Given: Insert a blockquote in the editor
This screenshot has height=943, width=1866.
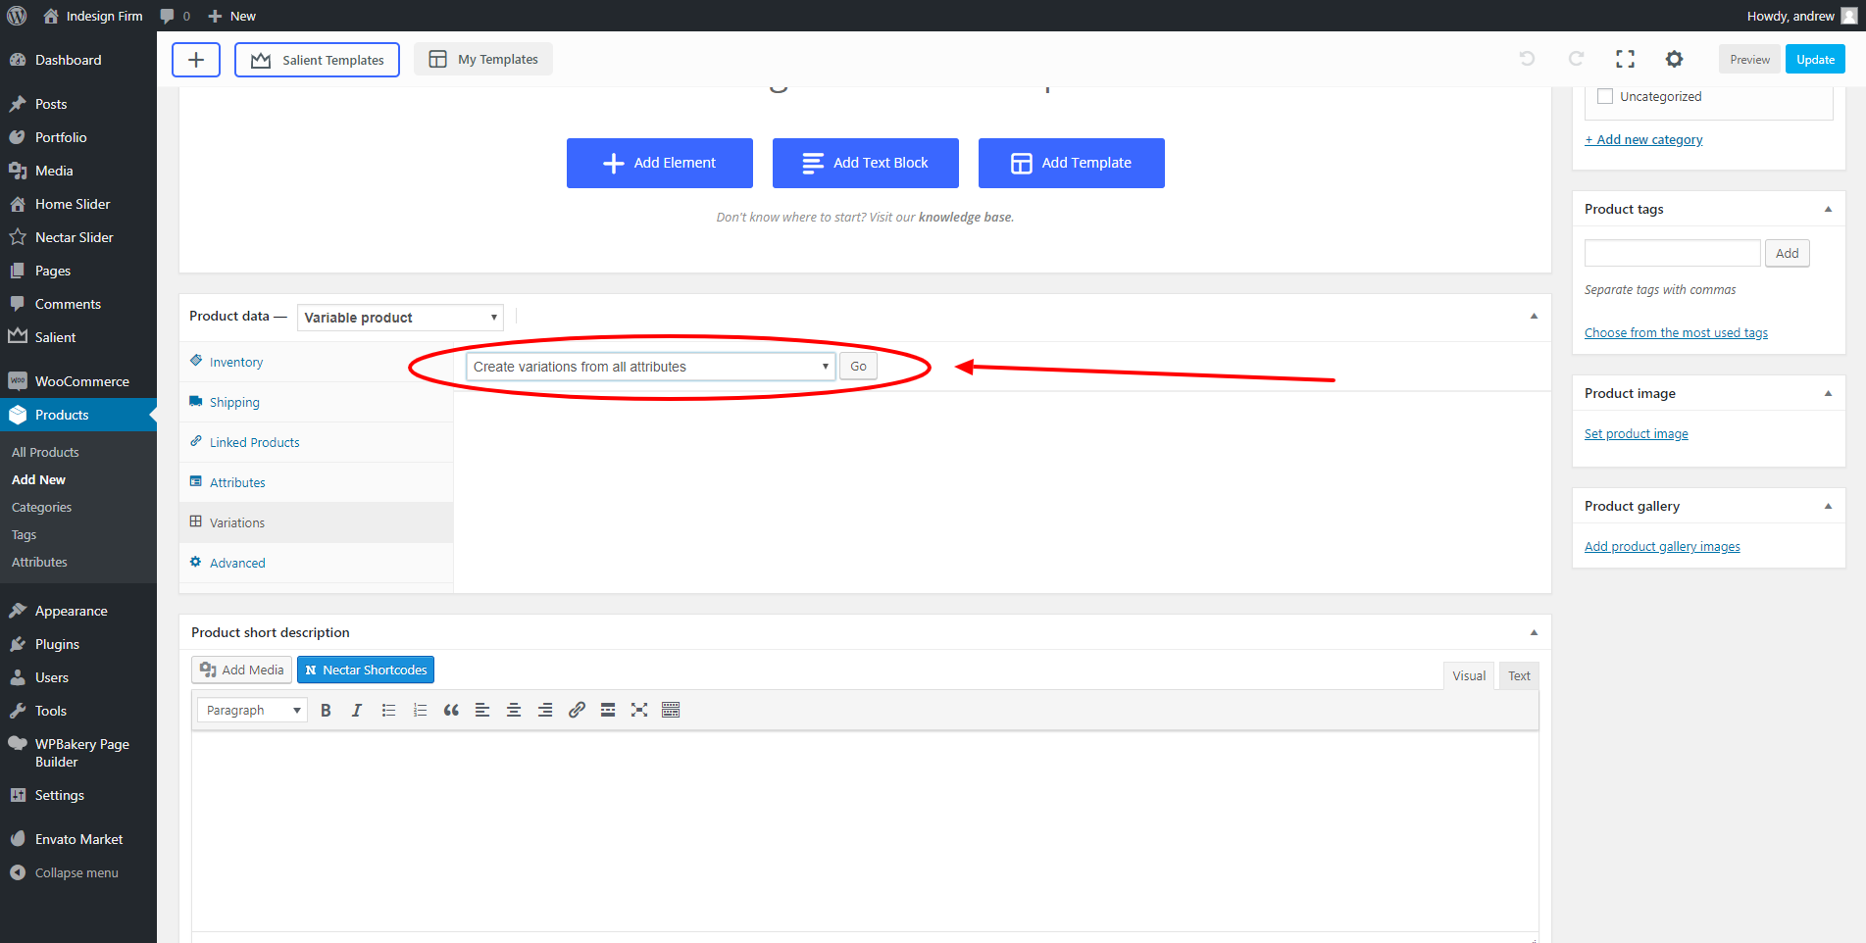Looking at the screenshot, I should pos(451,711).
